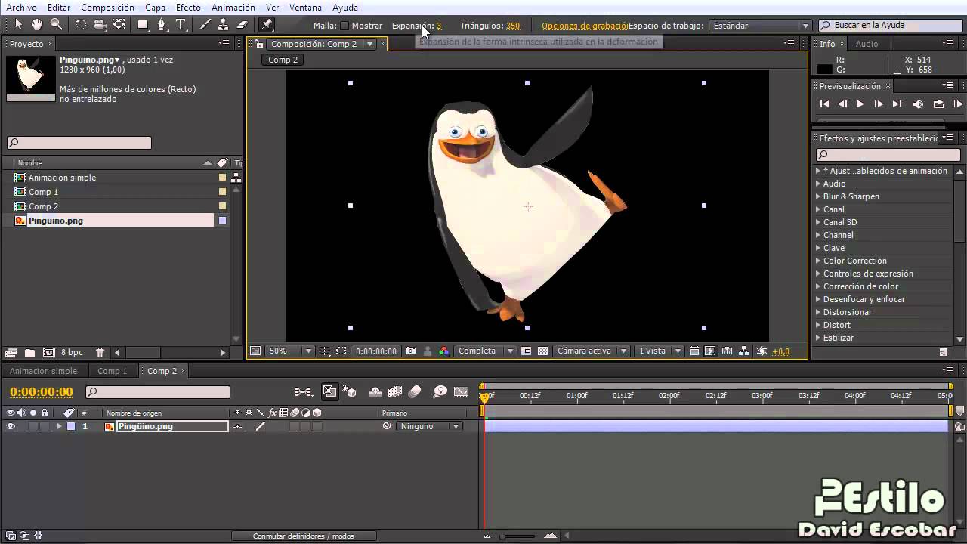The width and height of the screenshot is (967, 544).
Task: Switch to the Animacion simple timeline tab
Action: pos(43,371)
